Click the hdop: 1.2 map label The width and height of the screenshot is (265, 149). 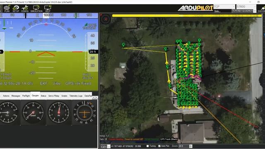(104, 136)
